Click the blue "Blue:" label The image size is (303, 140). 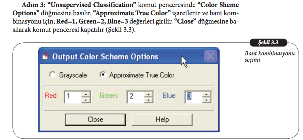[169, 95]
